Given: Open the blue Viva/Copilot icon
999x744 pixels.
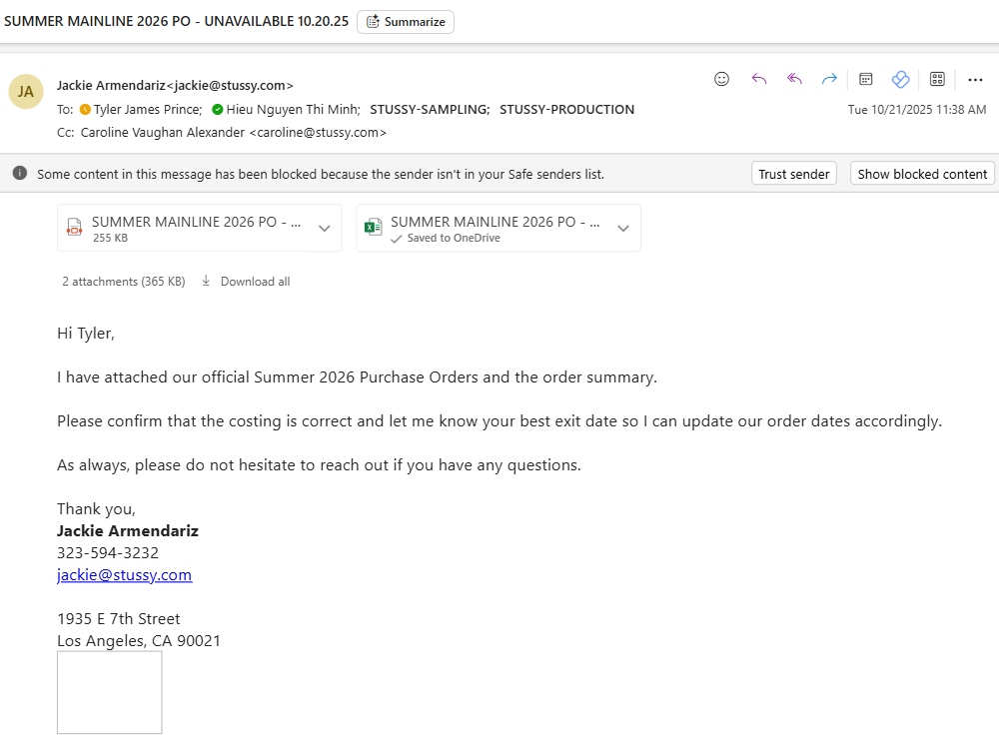Looking at the screenshot, I should pos(900,79).
